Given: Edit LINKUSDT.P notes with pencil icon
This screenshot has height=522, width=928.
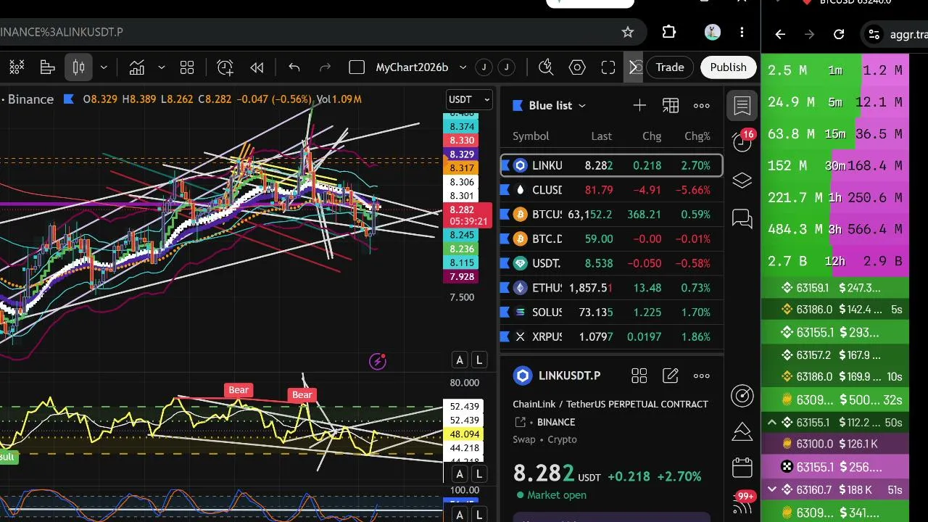Looking at the screenshot, I should pos(671,376).
